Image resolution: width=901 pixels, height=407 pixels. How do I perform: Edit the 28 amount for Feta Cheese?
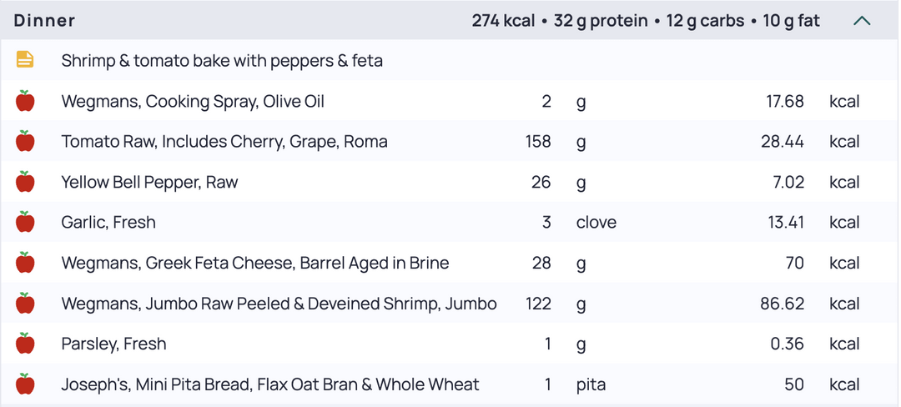click(541, 263)
